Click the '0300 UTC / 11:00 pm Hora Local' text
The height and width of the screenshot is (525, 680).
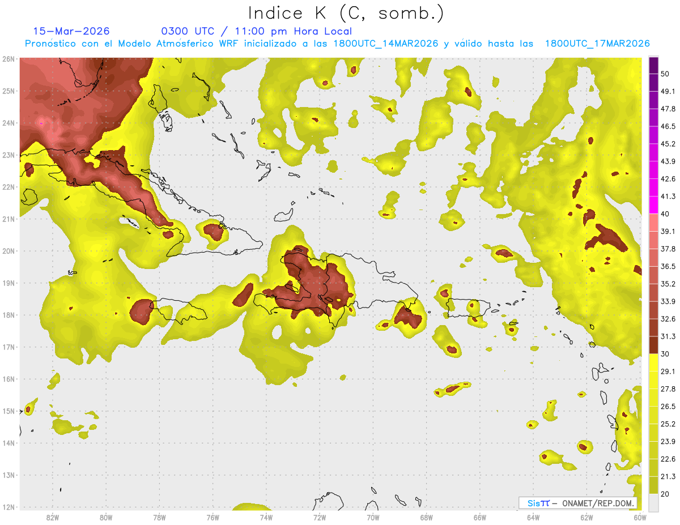coord(257,31)
